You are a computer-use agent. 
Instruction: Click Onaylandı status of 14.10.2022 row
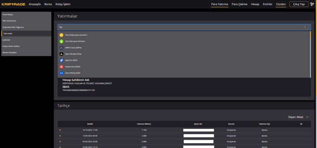(x=231, y=130)
